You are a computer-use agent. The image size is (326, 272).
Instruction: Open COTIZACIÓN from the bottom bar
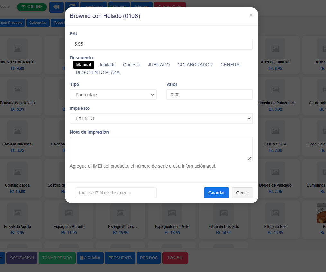pos(22,258)
